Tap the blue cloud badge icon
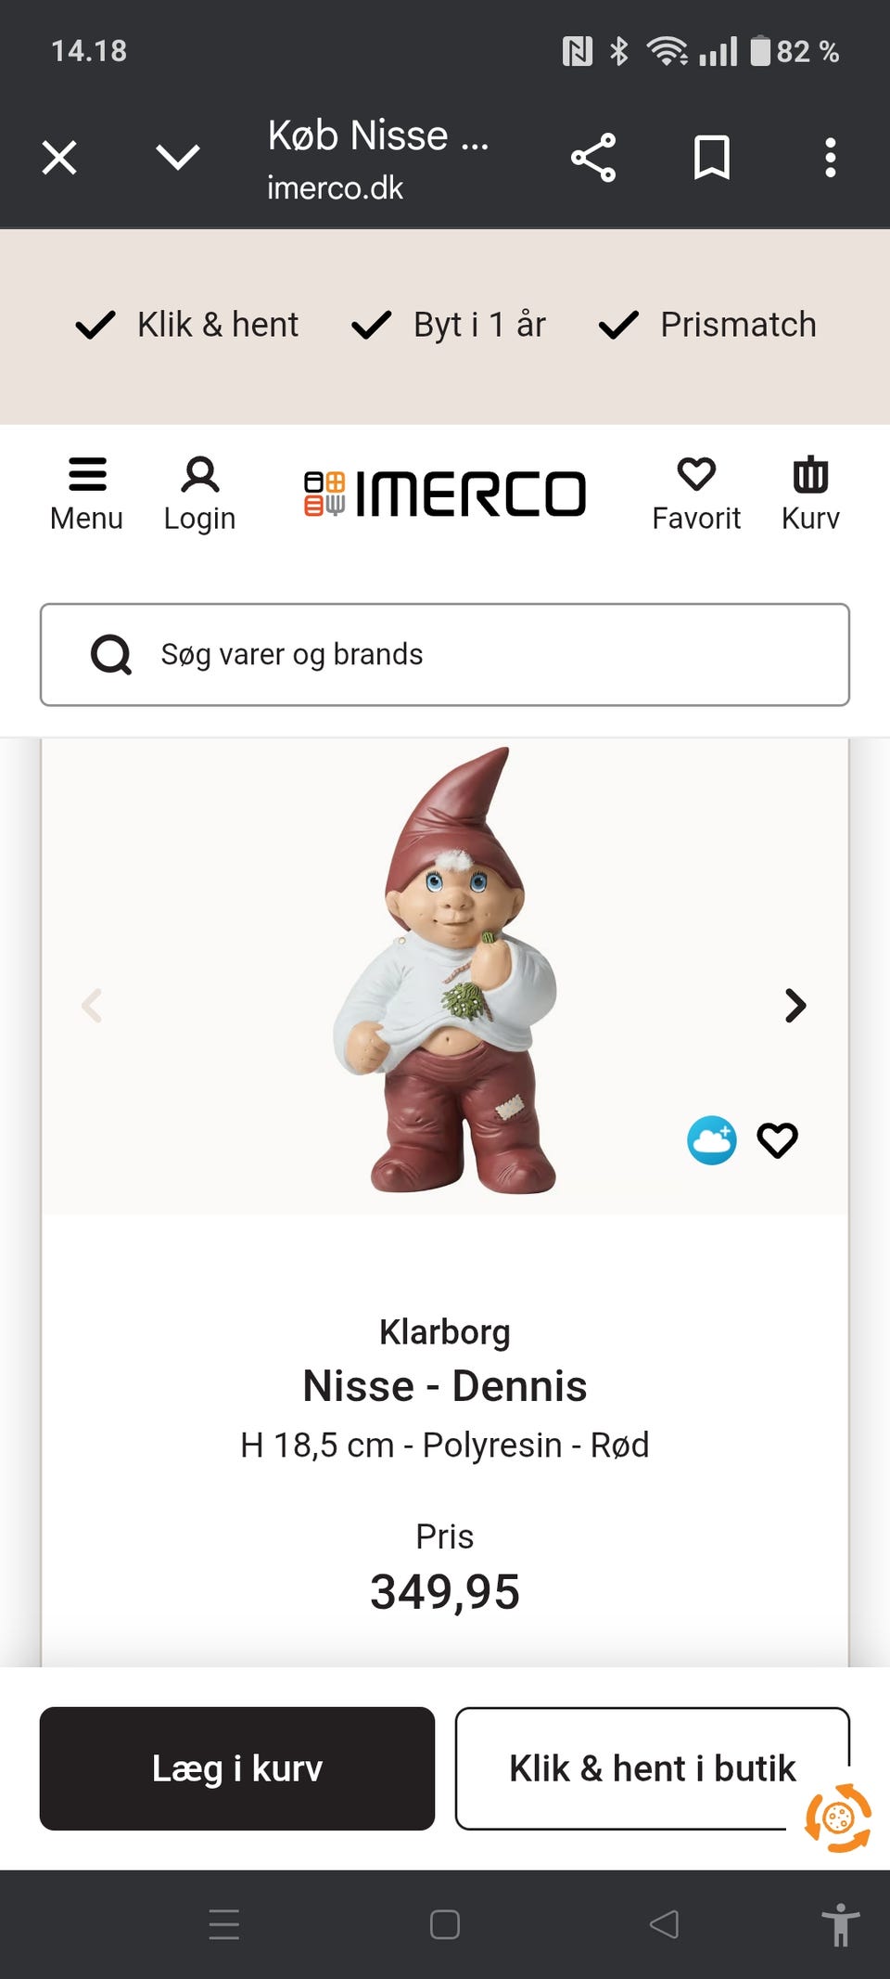The height and width of the screenshot is (1979, 890). (711, 1140)
